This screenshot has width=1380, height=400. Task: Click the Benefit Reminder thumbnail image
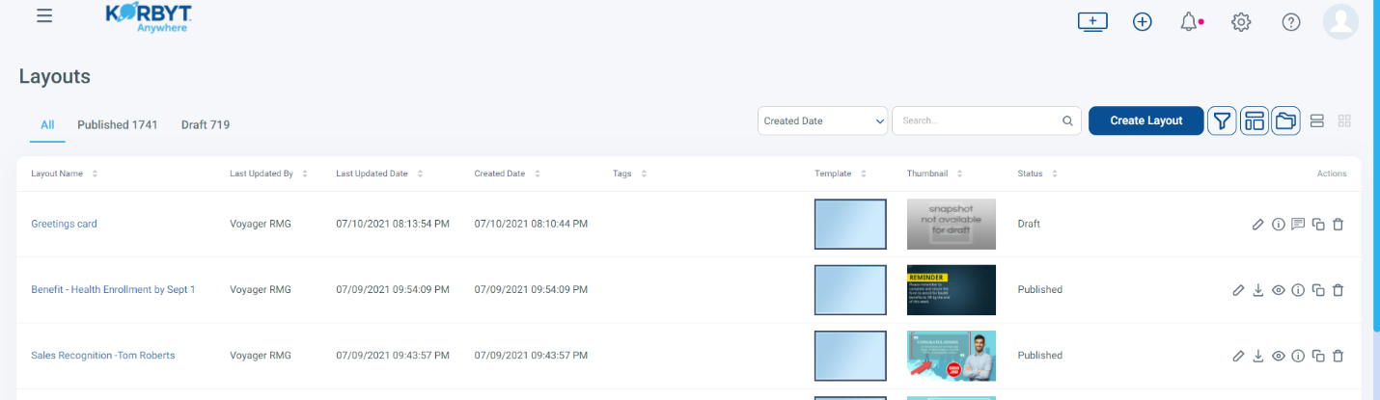[952, 290]
